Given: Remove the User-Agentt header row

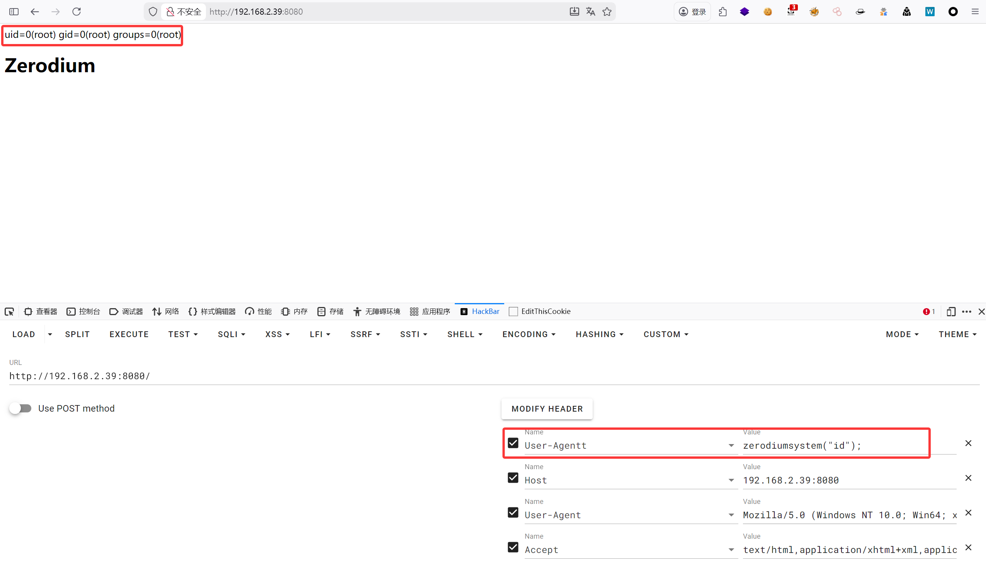Looking at the screenshot, I should 968,443.
